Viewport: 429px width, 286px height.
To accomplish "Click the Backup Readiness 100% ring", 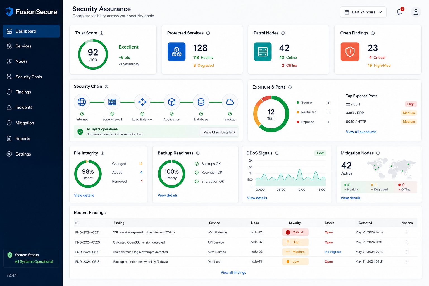I will click(x=171, y=174).
